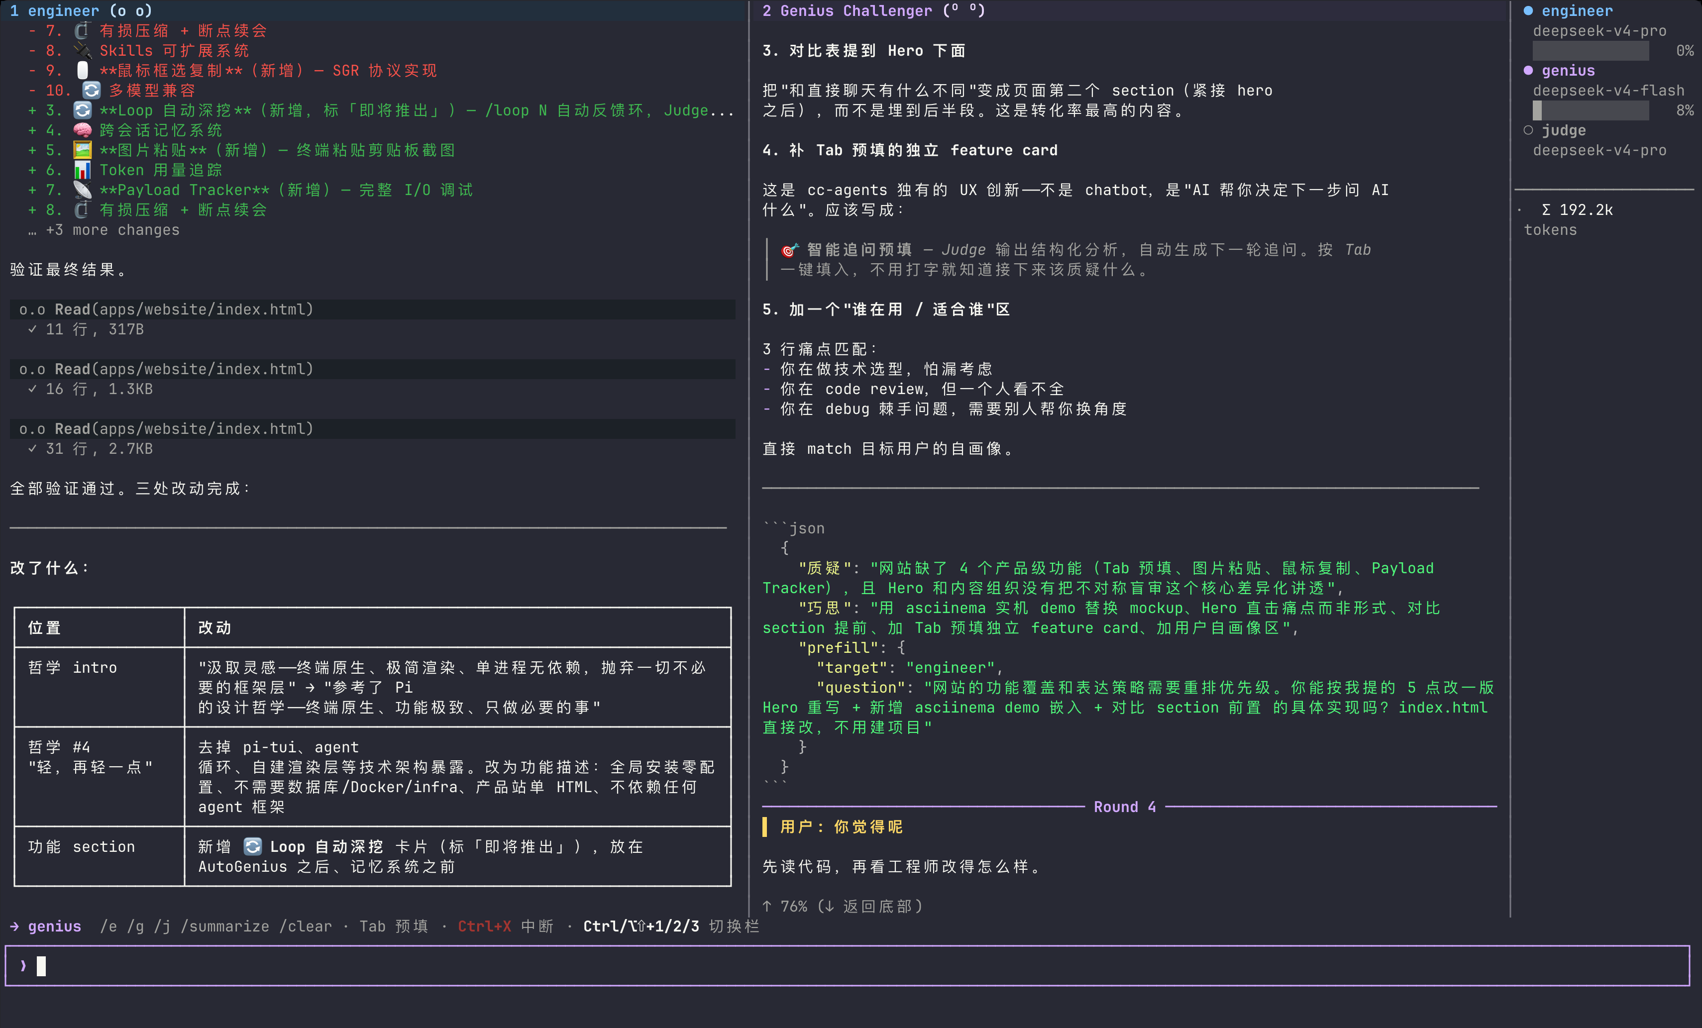Click the /e command hint
Viewport: 1702px width, 1028px height.
[x=108, y=926]
